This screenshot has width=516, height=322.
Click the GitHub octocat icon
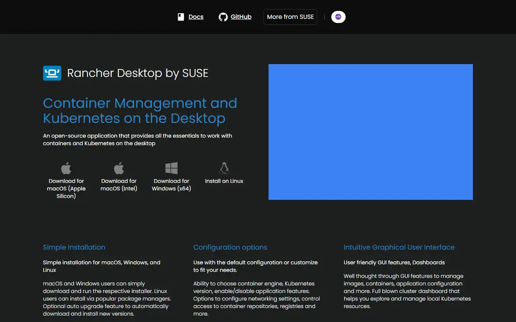(223, 17)
